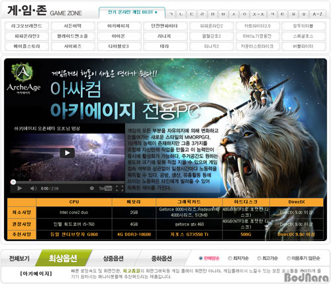Enter fullscreen with the player's fullscreen icon
331x284 pixels.
pyautogui.click(x=119, y=188)
